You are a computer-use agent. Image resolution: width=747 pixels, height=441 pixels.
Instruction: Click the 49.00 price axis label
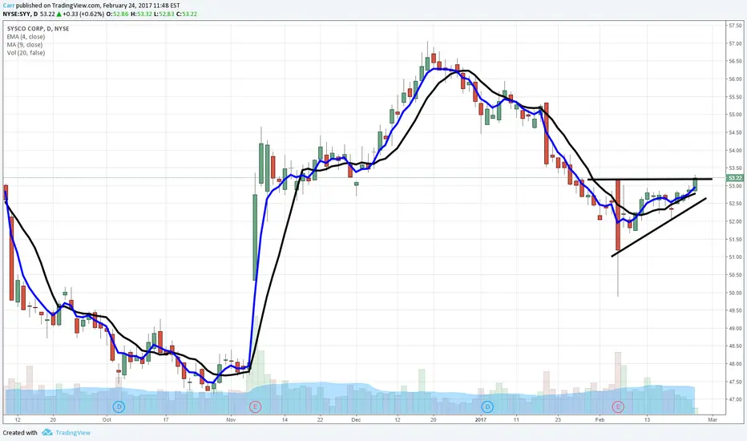click(x=735, y=329)
